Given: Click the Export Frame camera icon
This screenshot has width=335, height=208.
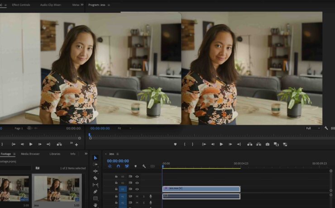Looking at the screenshot, I should [268, 144].
